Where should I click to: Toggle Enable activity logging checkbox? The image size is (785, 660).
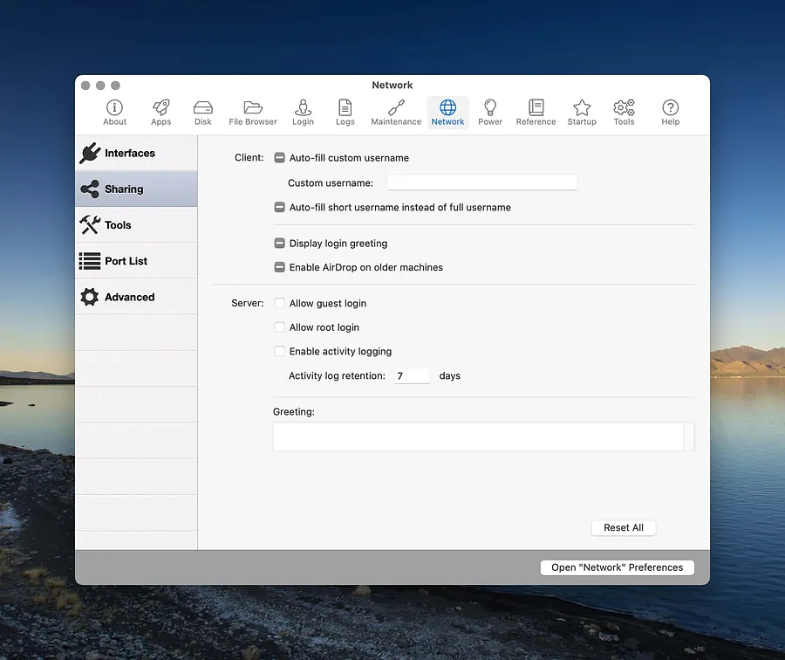pos(280,352)
